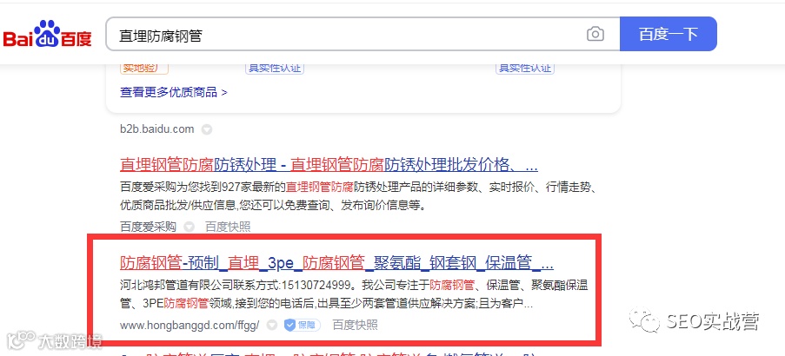
Task: Open 防腐钢管-预制_直埋_3pe result title
Action: click(x=337, y=263)
